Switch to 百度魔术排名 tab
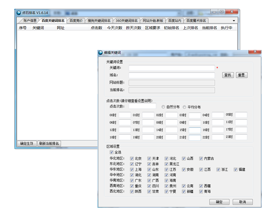The width and height of the screenshot is (278, 213). pyautogui.click(x=196, y=21)
